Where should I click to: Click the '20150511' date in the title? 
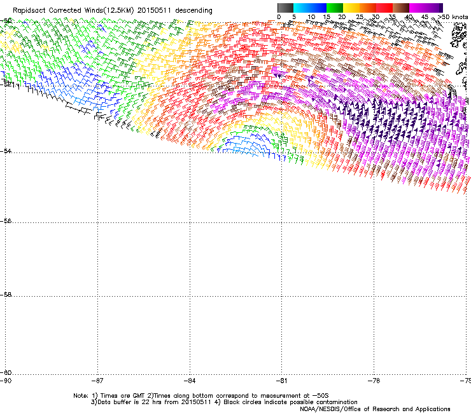[154, 10]
